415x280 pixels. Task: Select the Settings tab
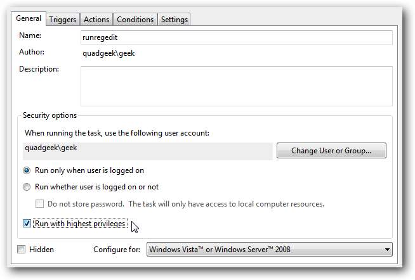[174, 20]
